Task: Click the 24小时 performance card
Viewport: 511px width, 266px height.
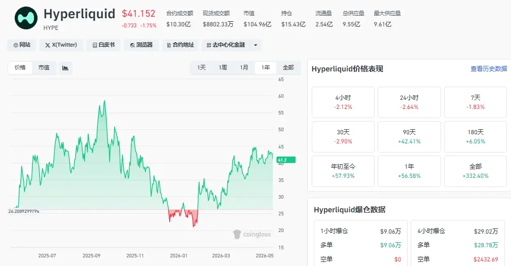Action: (x=409, y=102)
